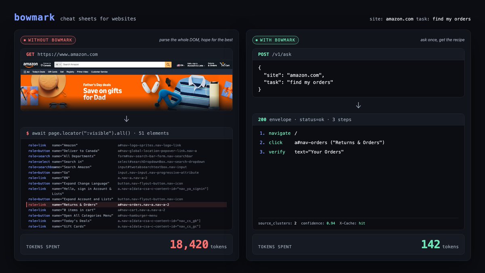The height and width of the screenshot is (273, 485).
Task: Click the "site": "amazon.com" JSON line
Action: pos(294,75)
